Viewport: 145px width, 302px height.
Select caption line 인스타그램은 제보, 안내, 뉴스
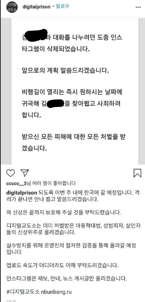(x=67, y=278)
